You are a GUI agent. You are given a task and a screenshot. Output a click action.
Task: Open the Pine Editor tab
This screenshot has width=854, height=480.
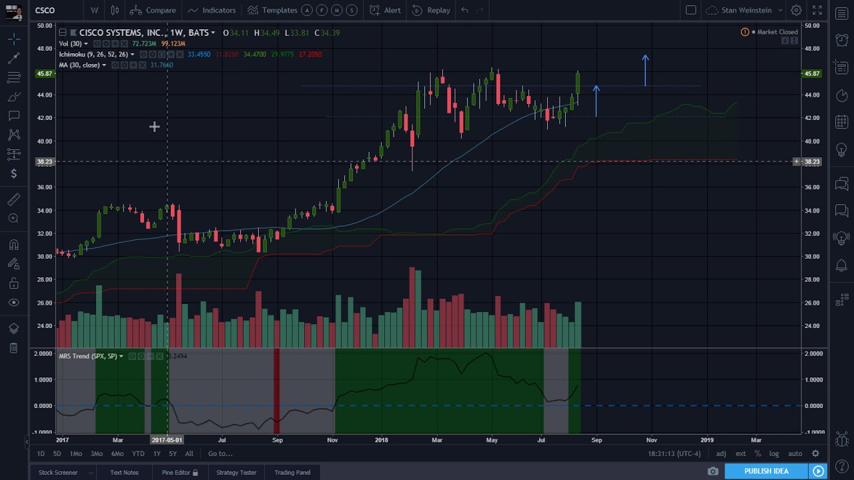(180, 472)
